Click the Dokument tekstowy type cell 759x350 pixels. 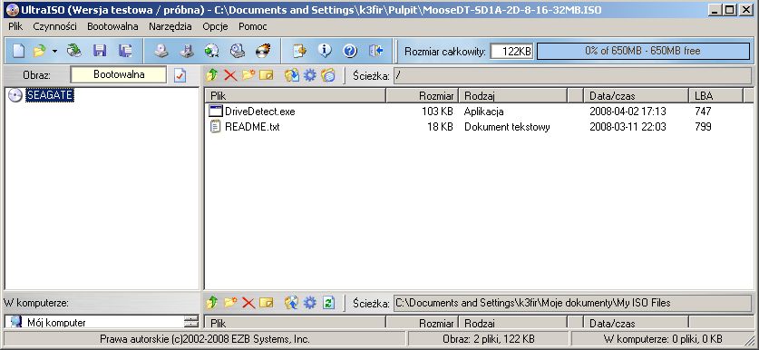[507, 127]
